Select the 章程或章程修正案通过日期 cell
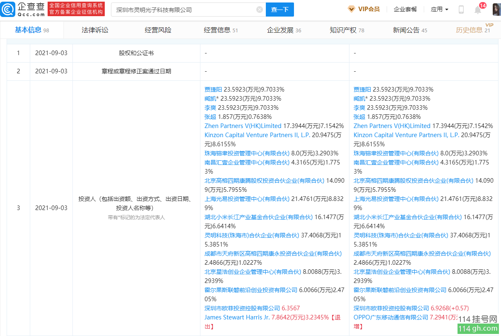The width and height of the screenshot is (501, 336). 136,71
